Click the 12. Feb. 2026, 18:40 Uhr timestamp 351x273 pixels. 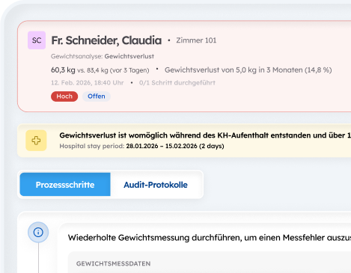[x=88, y=83]
